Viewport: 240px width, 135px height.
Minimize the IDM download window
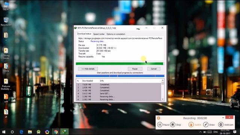point(146,28)
